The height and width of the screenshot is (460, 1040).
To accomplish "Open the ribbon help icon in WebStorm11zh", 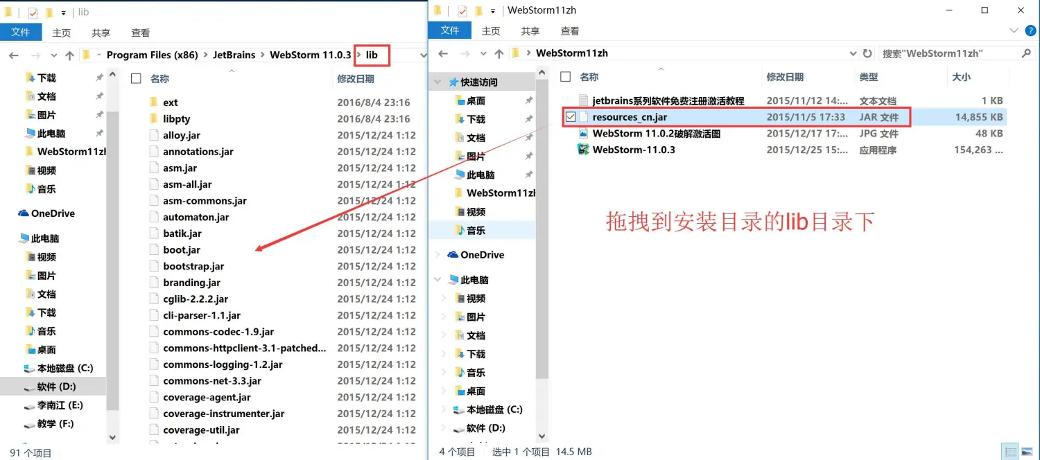I will (1030, 30).
